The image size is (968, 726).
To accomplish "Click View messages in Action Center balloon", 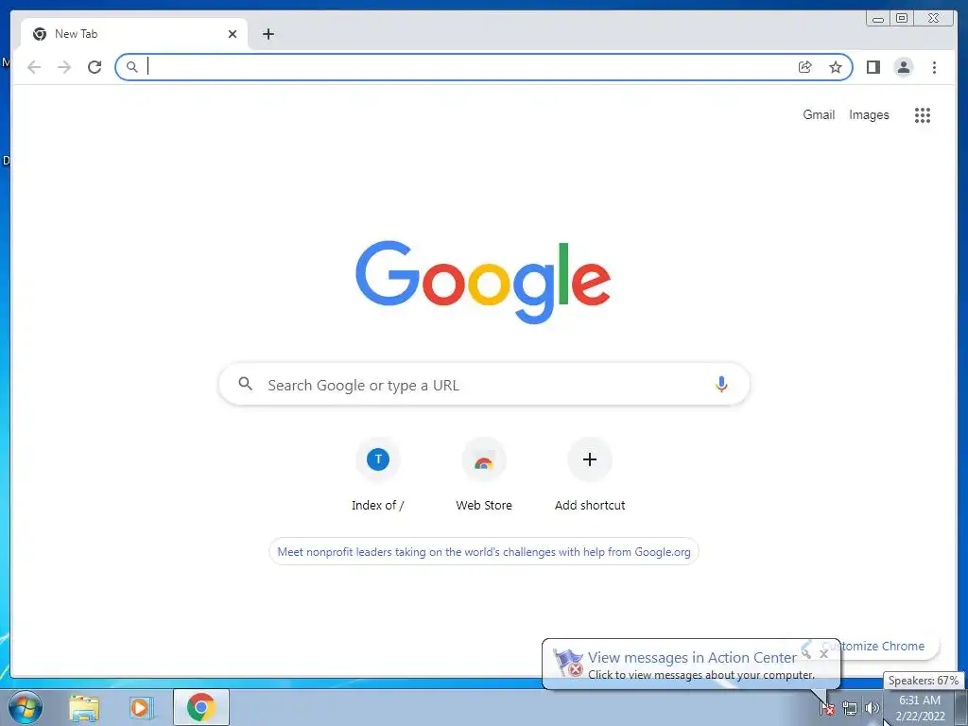I will (691, 665).
